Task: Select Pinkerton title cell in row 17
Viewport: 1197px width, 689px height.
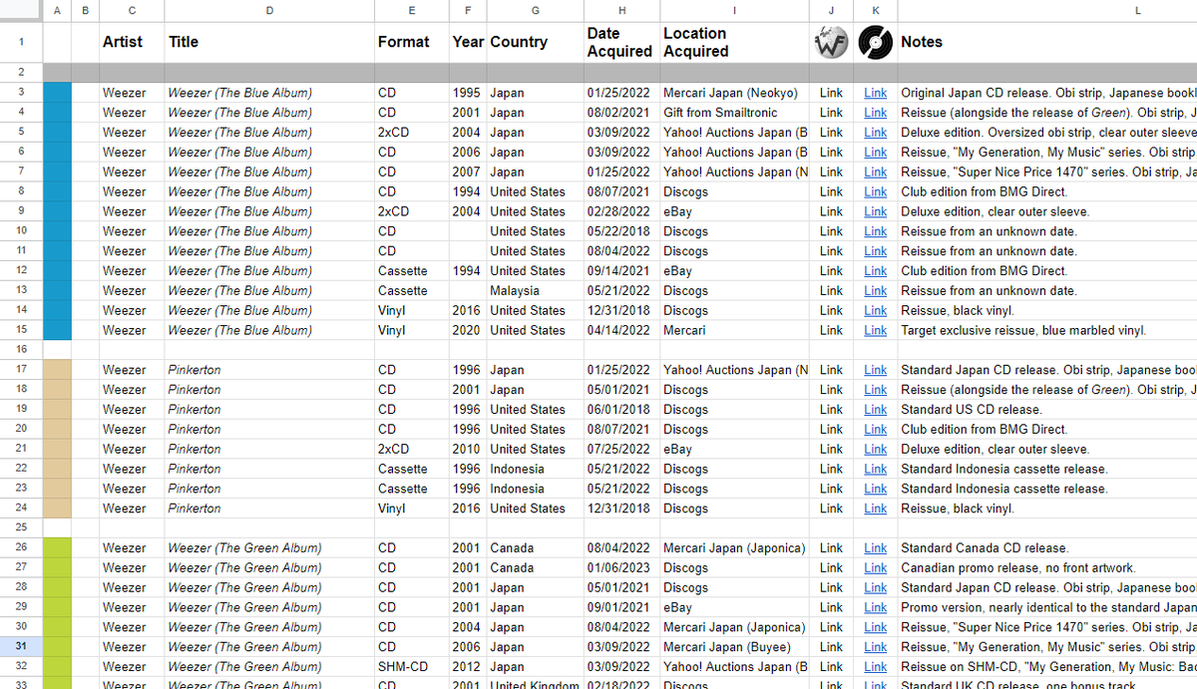Action: click(269, 370)
